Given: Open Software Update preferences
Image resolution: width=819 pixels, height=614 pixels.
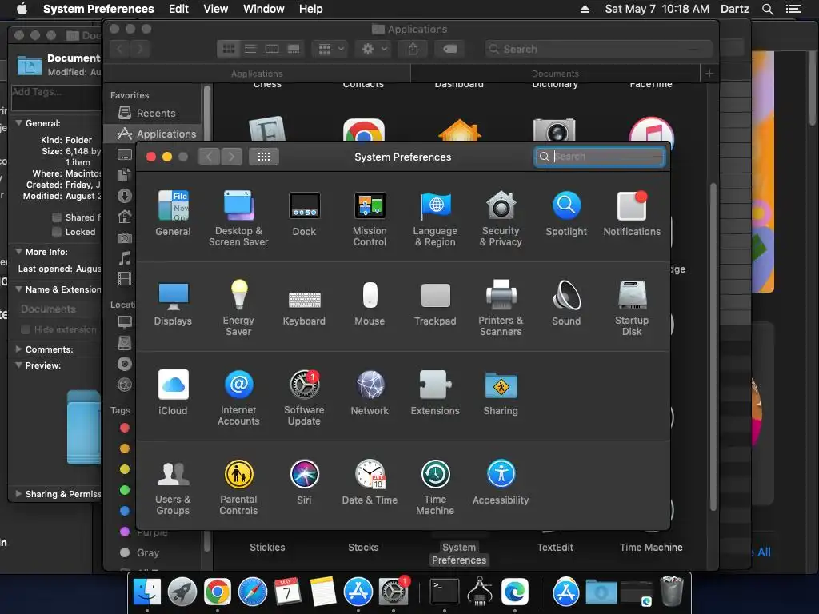Looking at the screenshot, I should pyautogui.click(x=304, y=398).
